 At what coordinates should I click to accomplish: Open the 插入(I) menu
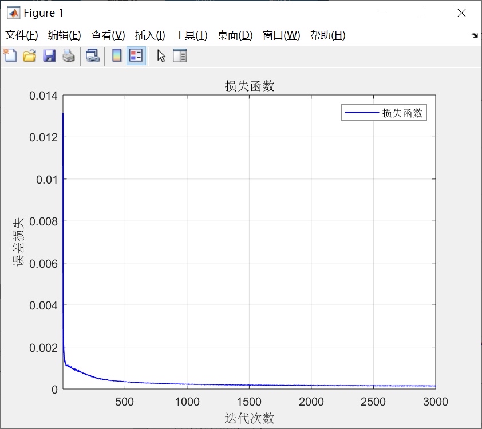[x=148, y=35]
